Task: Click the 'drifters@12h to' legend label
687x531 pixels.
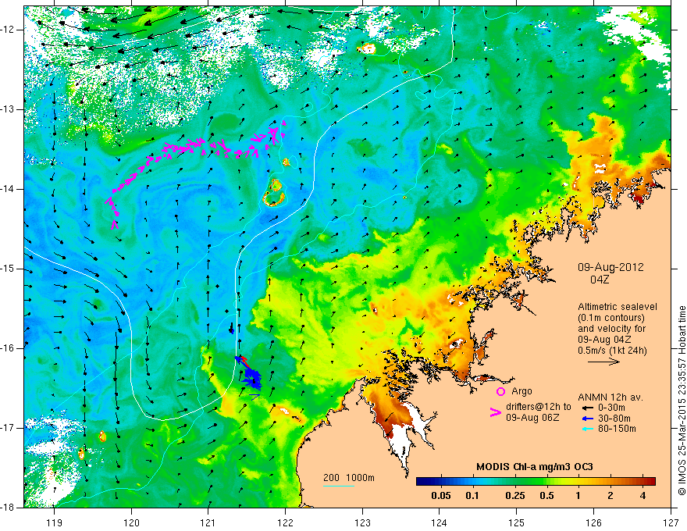Action: tap(539, 407)
